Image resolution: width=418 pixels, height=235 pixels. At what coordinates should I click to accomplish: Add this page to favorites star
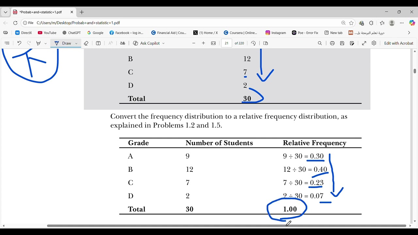tap(351, 23)
